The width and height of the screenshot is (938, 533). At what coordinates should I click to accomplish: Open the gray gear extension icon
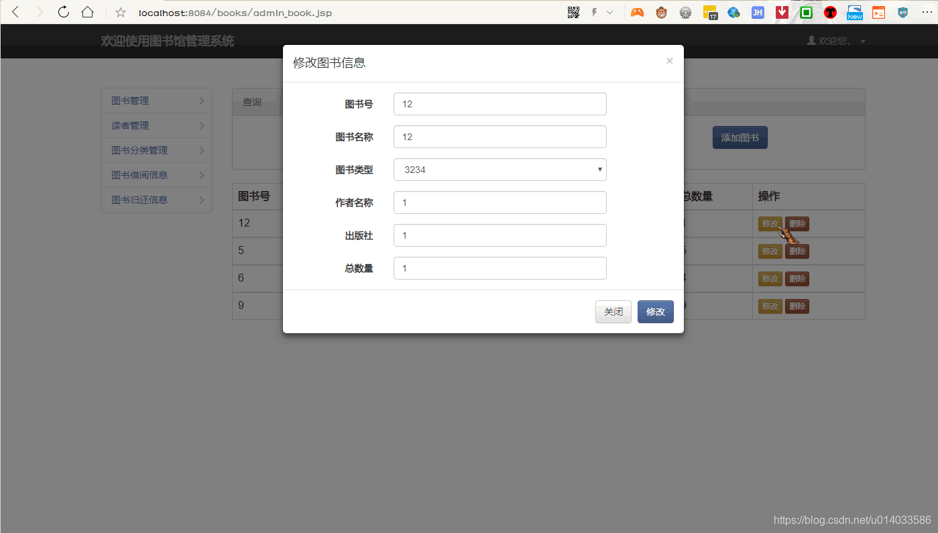685,12
